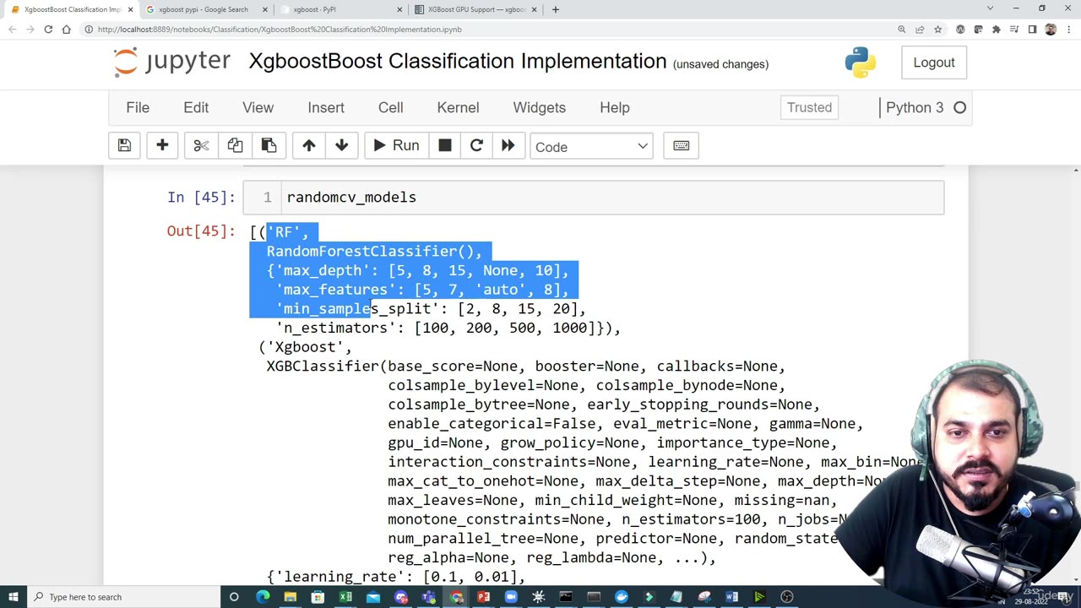Bookmark this page with the star
This screenshot has width=1081, height=608.
(937, 30)
